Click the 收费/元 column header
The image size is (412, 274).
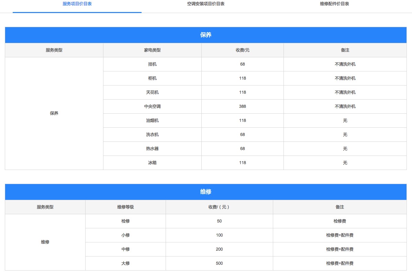tap(243, 50)
